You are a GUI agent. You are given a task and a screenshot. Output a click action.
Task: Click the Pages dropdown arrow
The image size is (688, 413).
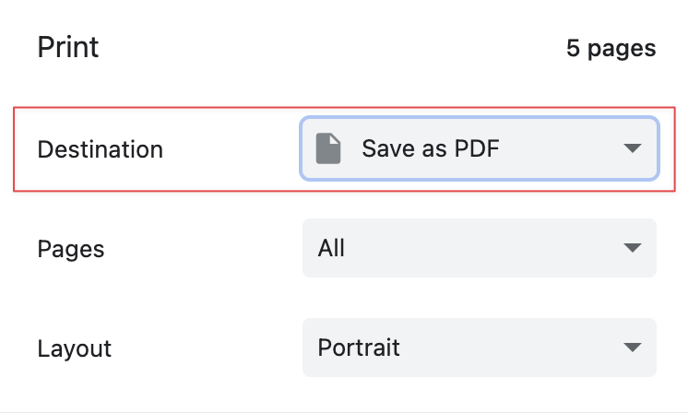633,248
